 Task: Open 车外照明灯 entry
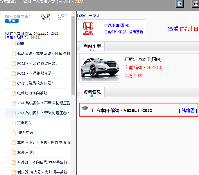click(x=26, y=152)
